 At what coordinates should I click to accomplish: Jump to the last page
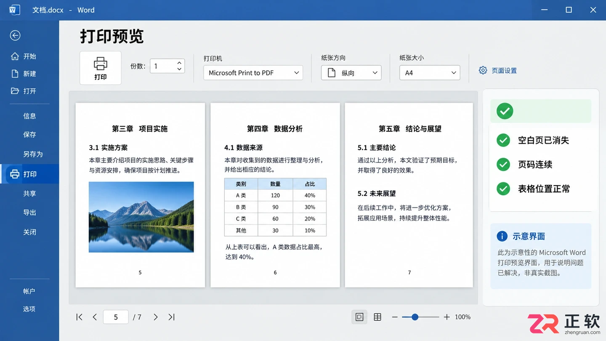pos(171,317)
